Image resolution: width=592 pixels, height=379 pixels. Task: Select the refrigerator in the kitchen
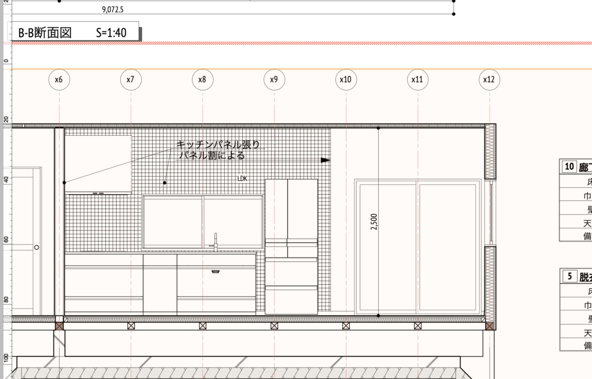pyautogui.click(x=291, y=247)
